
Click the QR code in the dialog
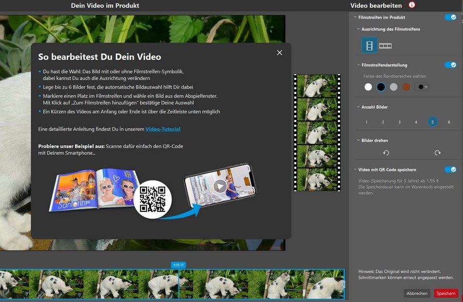[x=152, y=198]
